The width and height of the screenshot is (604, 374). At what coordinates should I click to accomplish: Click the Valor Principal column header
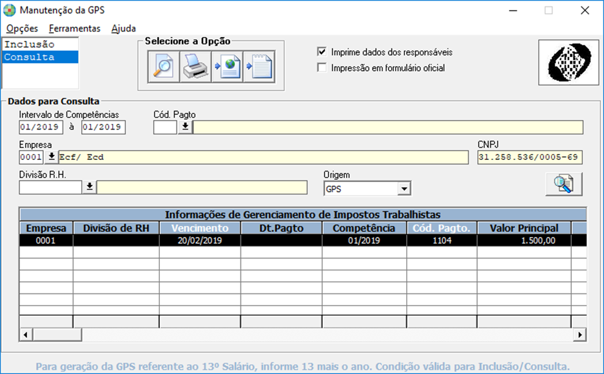click(524, 228)
